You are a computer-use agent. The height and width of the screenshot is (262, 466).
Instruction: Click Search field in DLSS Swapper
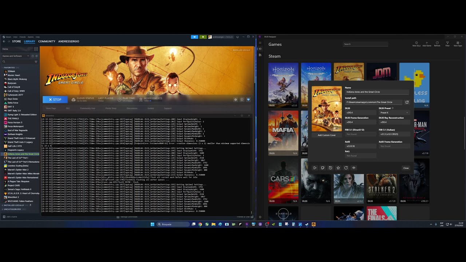coord(365,44)
